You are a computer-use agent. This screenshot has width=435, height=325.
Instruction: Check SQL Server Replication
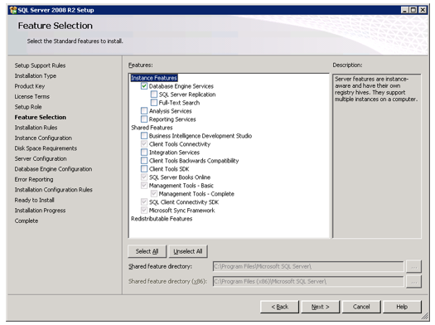154,95
